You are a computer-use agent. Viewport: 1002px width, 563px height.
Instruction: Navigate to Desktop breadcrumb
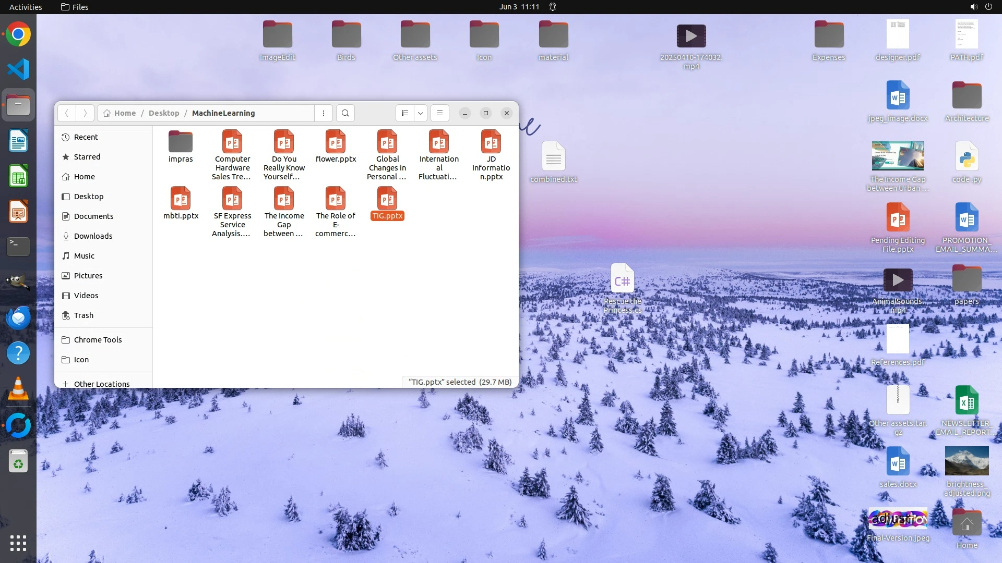click(x=163, y=113)
